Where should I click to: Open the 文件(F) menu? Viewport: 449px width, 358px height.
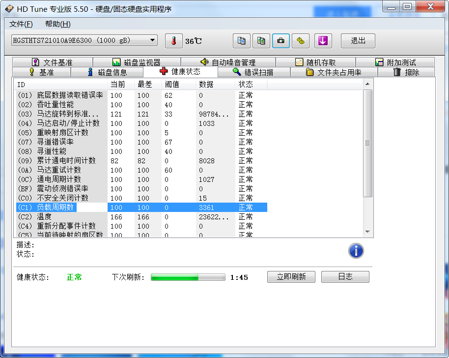click(x=21, y=24)
